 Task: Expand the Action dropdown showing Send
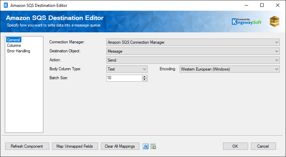point(193,60)
